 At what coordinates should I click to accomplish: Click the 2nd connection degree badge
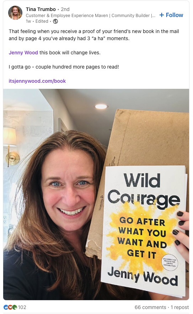point(65,9)
